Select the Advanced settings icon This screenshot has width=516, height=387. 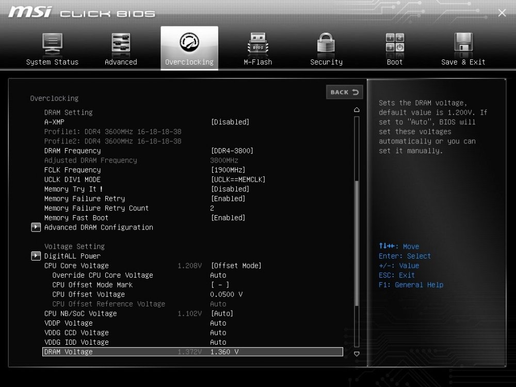(x=121, y=44)
